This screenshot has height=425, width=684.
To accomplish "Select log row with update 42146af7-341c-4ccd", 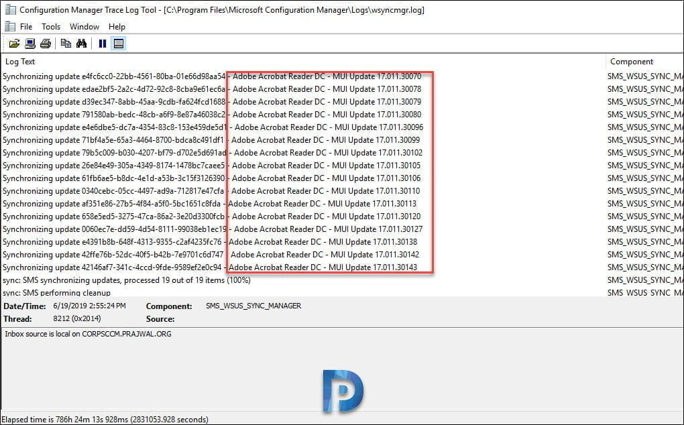I will click(x=342, y=267).
